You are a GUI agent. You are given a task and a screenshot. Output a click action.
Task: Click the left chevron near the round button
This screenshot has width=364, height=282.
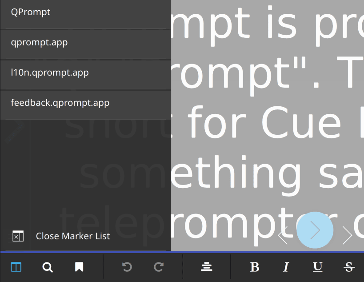point(283,235)
